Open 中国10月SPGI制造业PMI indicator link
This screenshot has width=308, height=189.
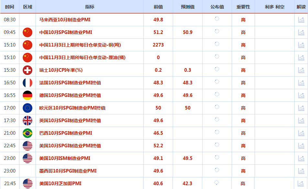tap(66, 32)
